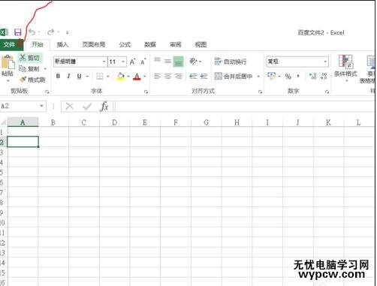
Task: Open the font group dialog launcher
Action: click(x=146, y=92)
